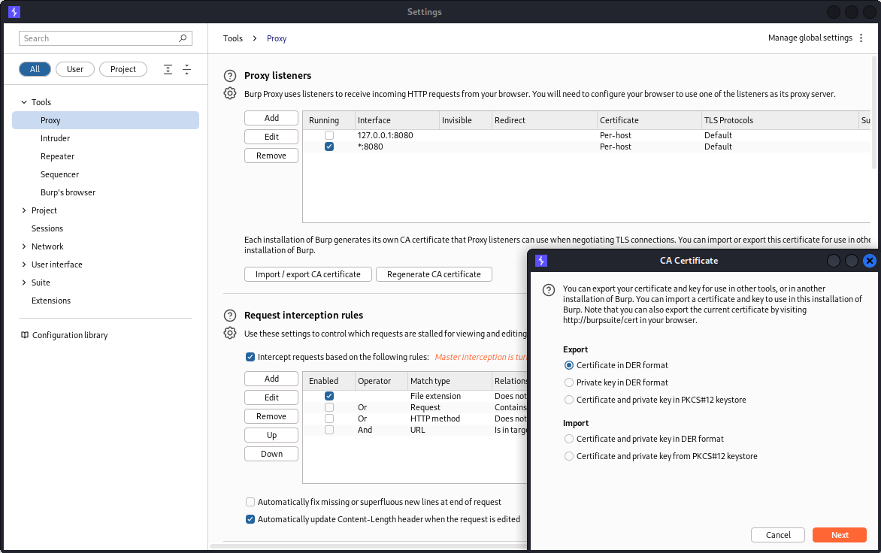This screenshot has width=881, height=553.
Task: Select Certificate in DER format export
Action: (569, 365)
